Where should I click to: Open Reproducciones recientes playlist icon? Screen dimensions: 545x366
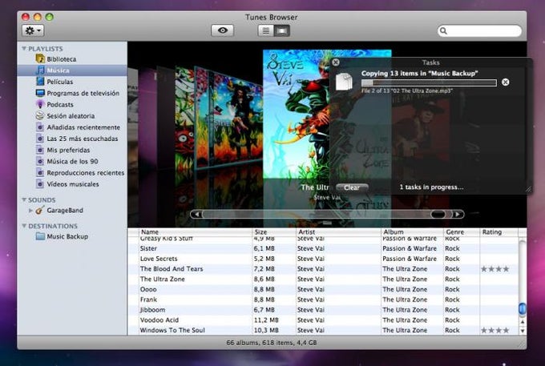[x=40, y=172]
